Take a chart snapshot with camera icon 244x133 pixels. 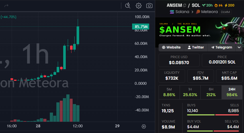click(x=149, y=6)
